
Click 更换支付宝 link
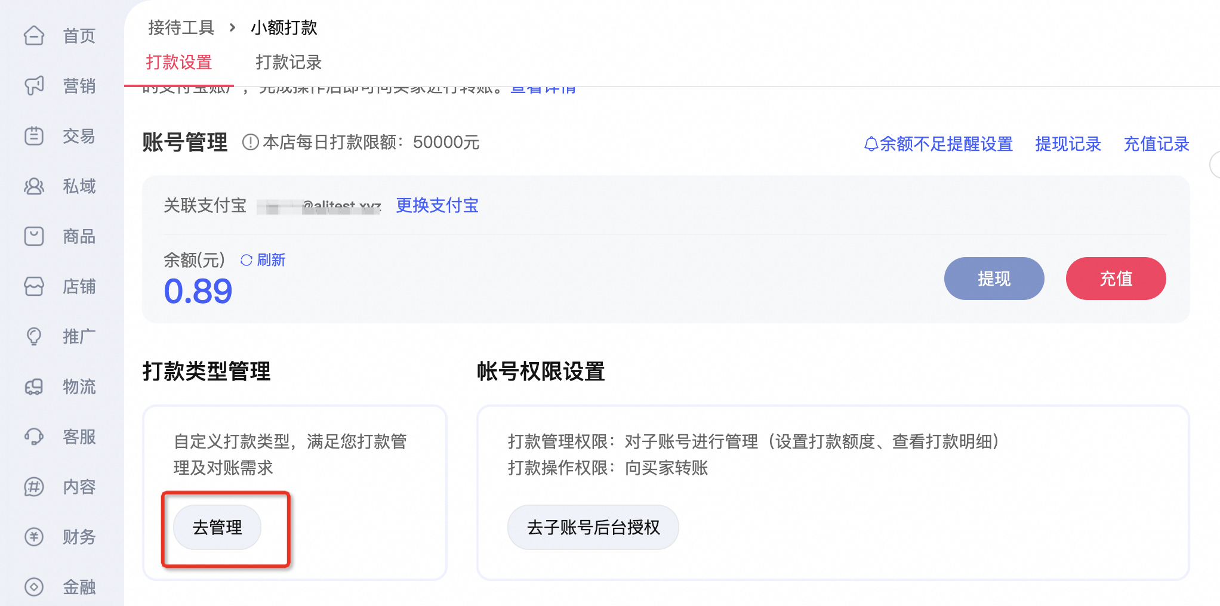pyautogui.click(x=438, y=206)
